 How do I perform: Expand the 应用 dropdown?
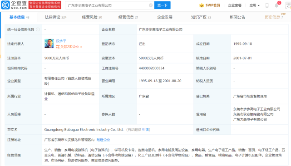[254, 5]
